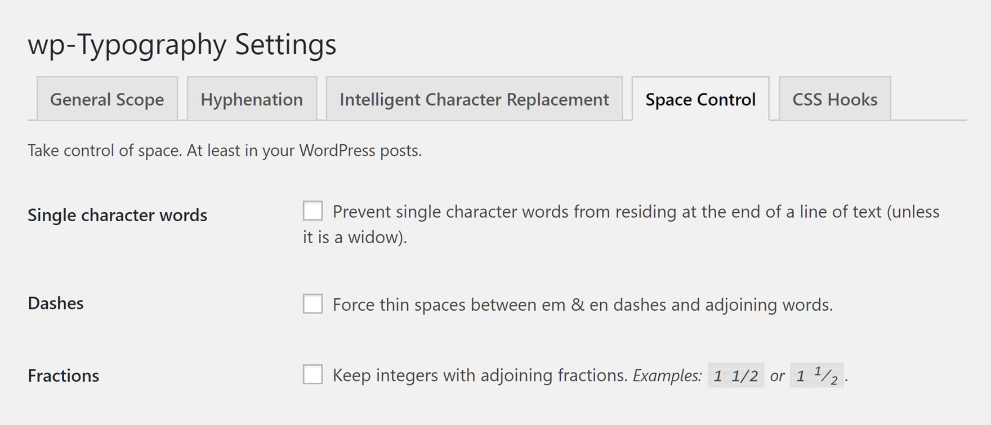Switch to the General Scope tab

point(106,99)
